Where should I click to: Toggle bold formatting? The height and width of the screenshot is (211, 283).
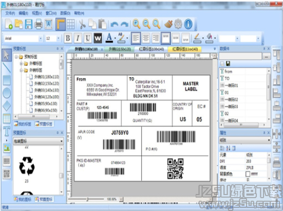point(68,38)
